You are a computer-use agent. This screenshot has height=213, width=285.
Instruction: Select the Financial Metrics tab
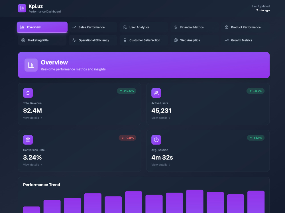tap(195, 27)
